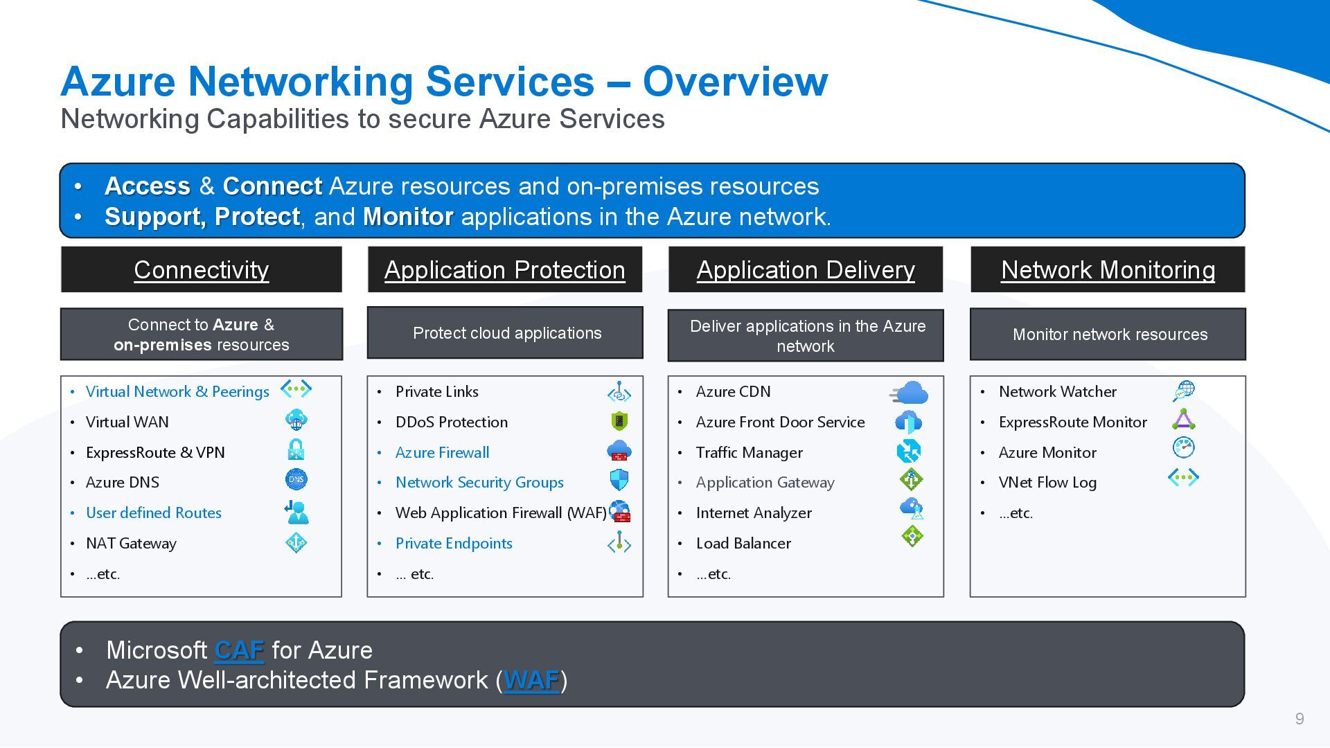Click the Load Balancer icon

point(912,536)
